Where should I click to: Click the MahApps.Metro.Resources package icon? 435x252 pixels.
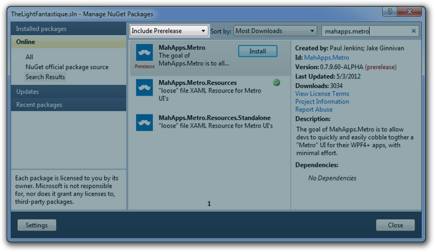(144, 87)
